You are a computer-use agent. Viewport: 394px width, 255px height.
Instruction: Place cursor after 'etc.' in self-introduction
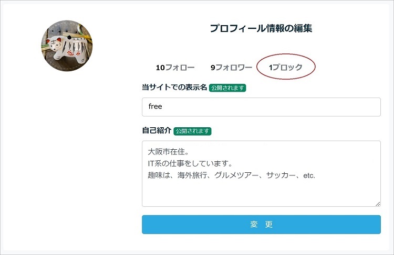[316, 175]
